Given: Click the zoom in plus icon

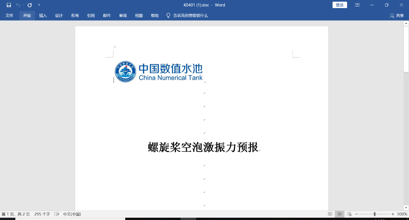Looking at the screenshot, I should 393,214.
